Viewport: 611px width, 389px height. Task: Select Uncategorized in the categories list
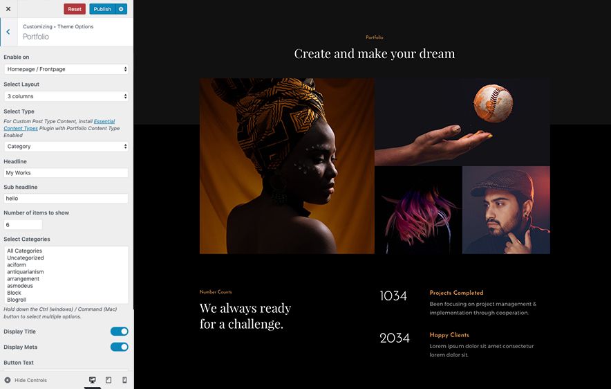point(26,258)
